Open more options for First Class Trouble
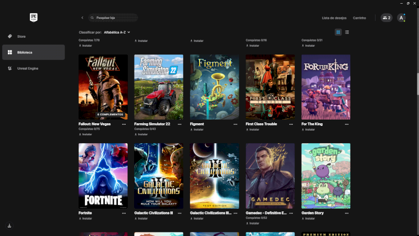 pyautogui.click(x=291, y=124)
